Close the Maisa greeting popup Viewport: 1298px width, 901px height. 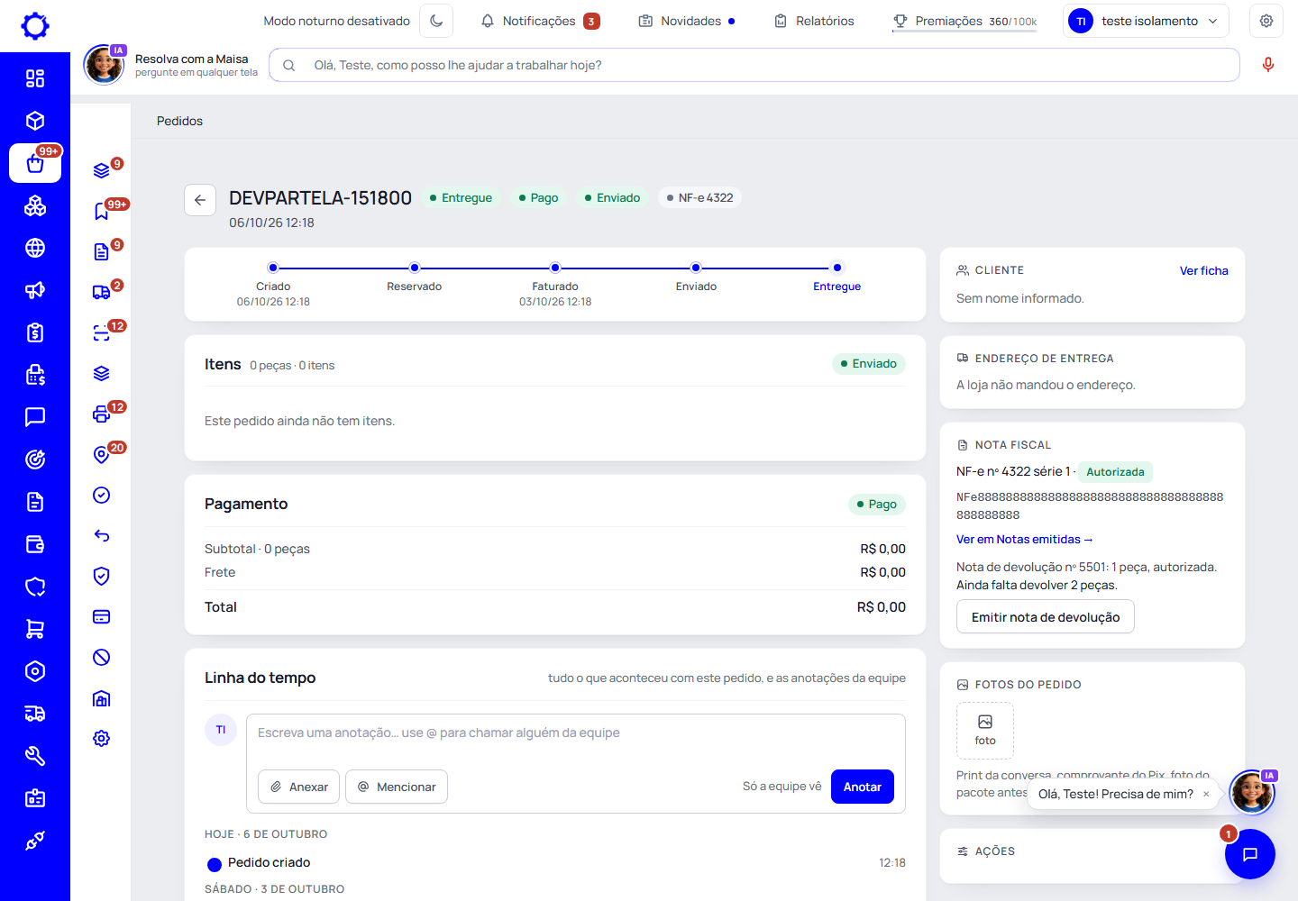pos(1206,794)
